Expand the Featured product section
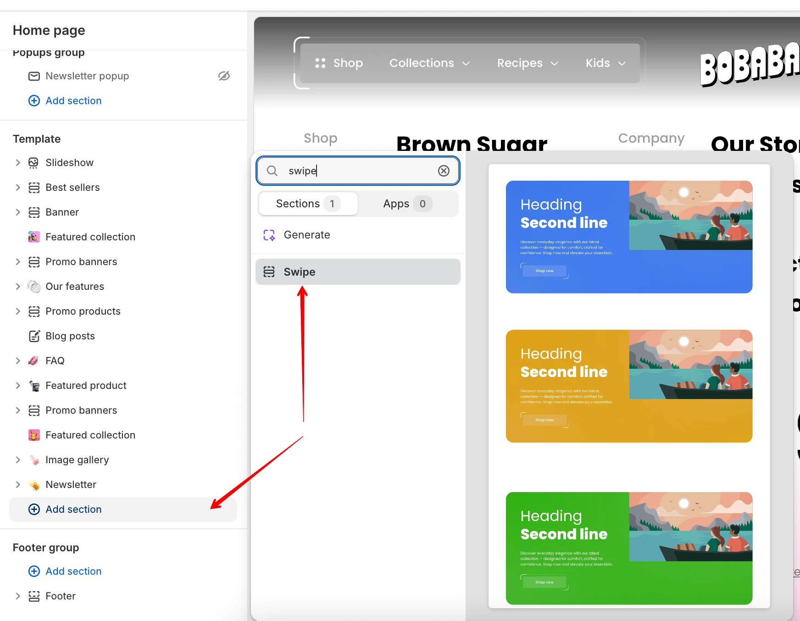 18,386
